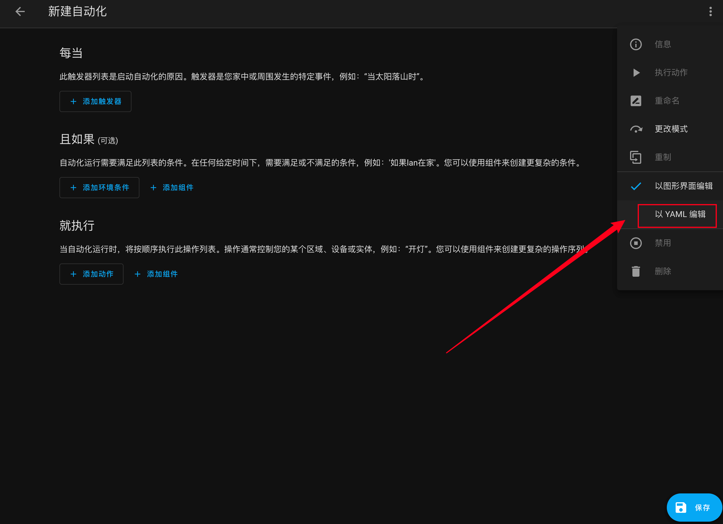This screenshot has height=524, width=723.
Task: Select 信息 from the menu
Action: tap(670, 44)
